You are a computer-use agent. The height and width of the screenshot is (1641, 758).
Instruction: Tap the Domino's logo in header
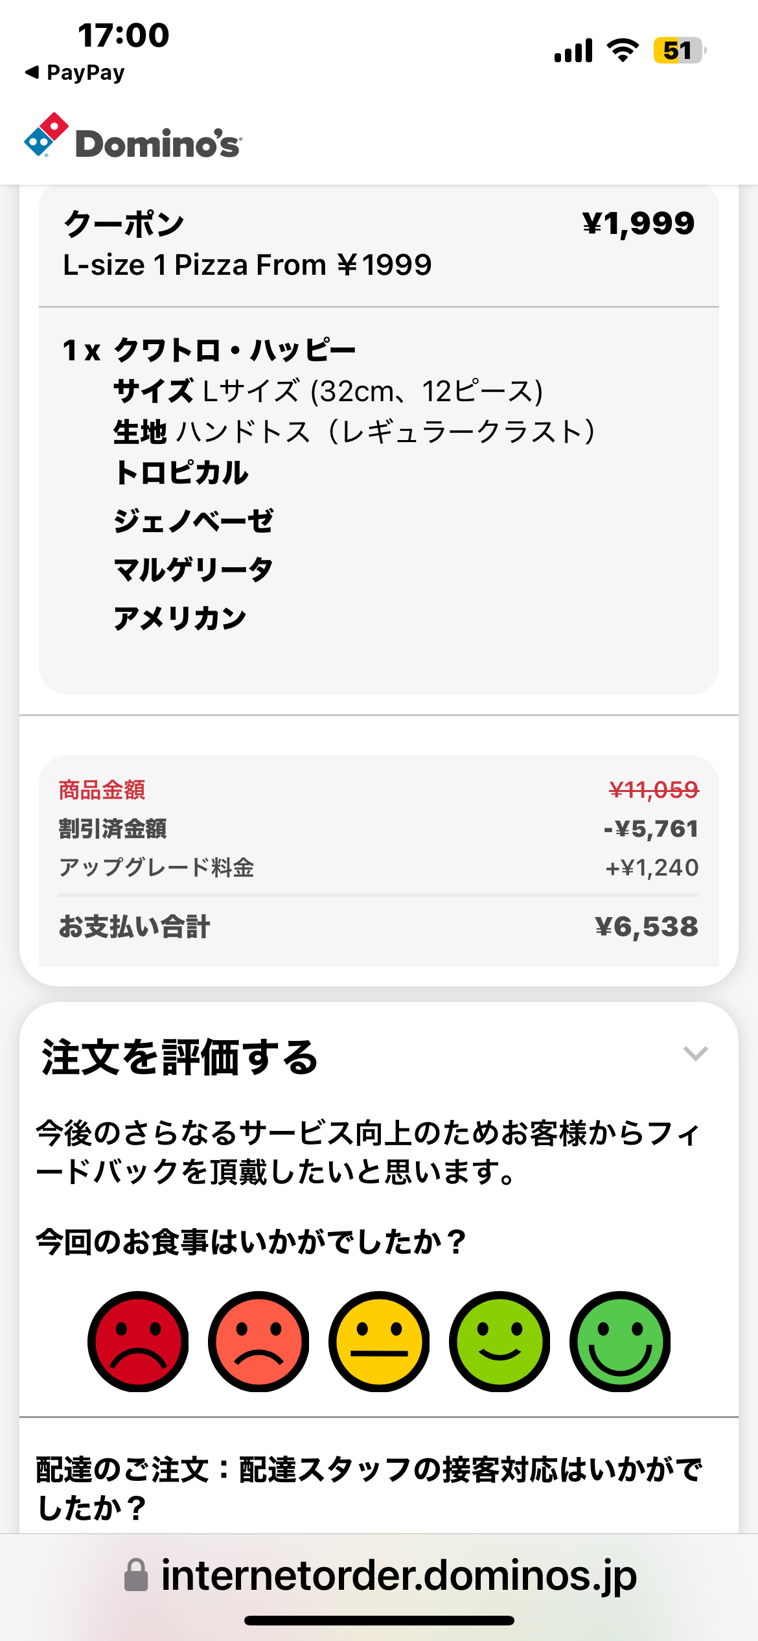(x=133, y=137)
